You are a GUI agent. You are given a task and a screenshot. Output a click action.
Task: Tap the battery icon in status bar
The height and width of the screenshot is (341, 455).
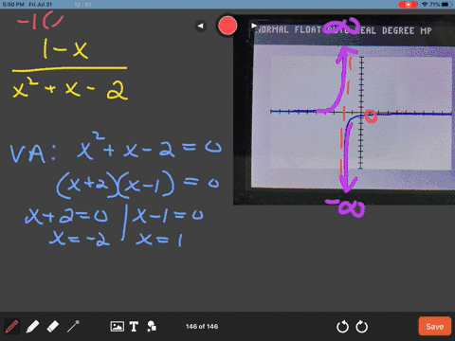click(446, 5)
